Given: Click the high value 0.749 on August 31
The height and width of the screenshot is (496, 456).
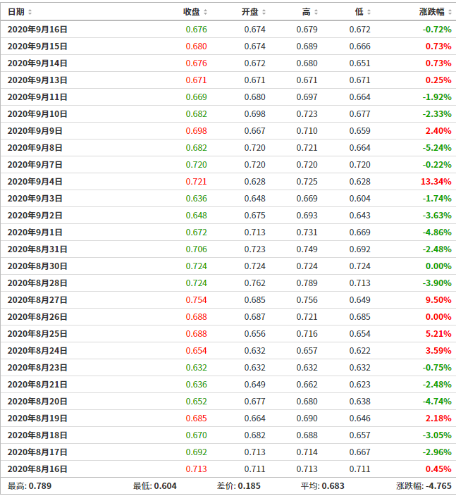Looking at the screenshot, I should tap(307, 249).
